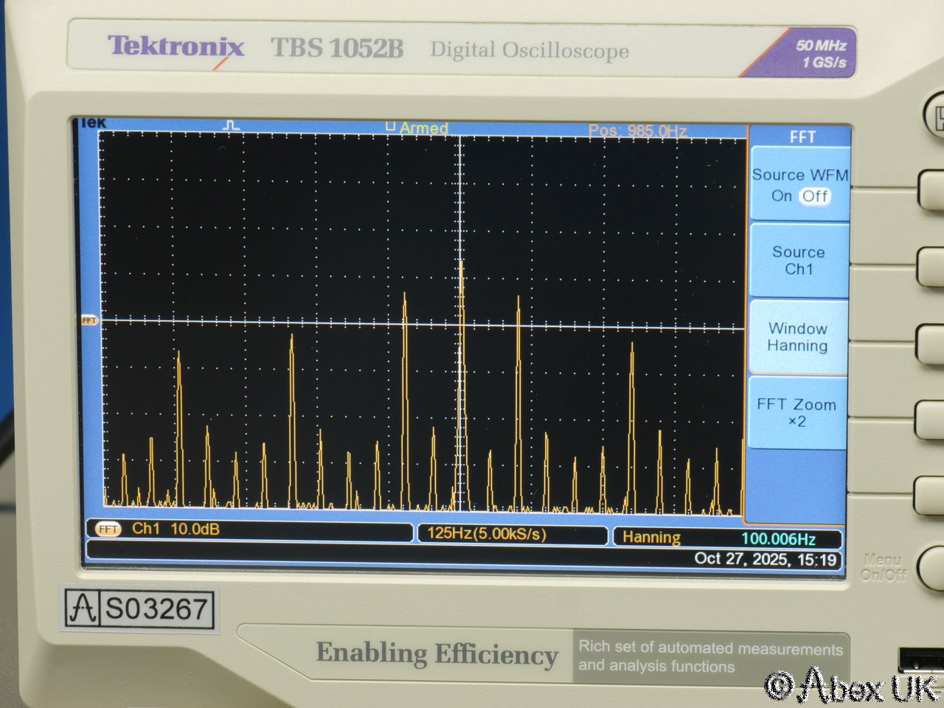Click the vertical center cursor line
Screen dimensions: 944x708
461,221
